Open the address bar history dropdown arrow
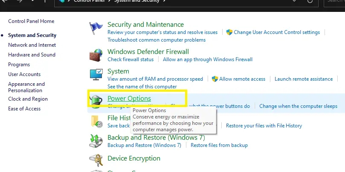 point(294,1)
